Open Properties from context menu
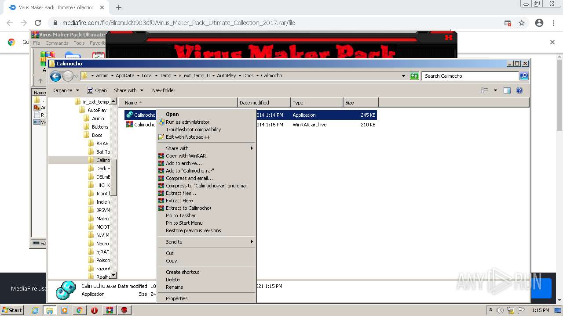 click(x=177, y=298)
